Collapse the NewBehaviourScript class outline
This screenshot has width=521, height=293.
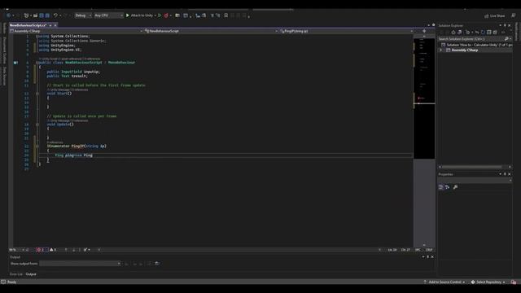tap(37, 63)
